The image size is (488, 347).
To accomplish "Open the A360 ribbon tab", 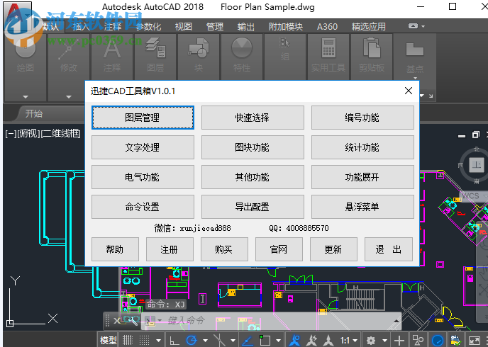I will pos(327,26).
